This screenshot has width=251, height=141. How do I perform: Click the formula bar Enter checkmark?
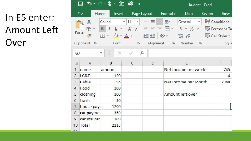coord(131,53)
